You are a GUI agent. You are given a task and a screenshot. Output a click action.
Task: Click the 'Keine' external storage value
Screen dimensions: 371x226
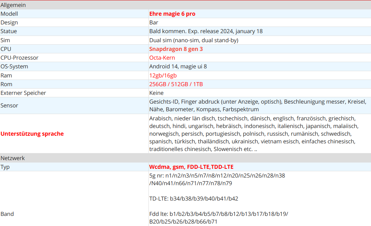point(156,93)
